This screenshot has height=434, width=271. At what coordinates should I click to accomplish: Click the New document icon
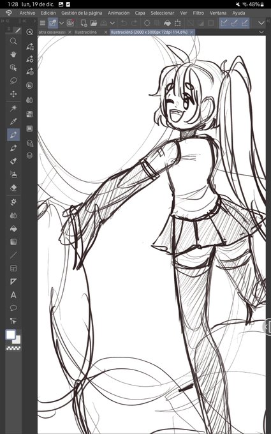pyautogui.click(x=84, y=23)
